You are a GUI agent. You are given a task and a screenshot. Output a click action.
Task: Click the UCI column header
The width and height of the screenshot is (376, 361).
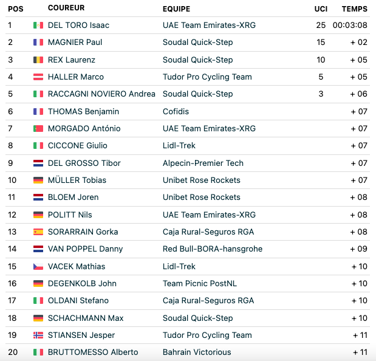(321, 9)
